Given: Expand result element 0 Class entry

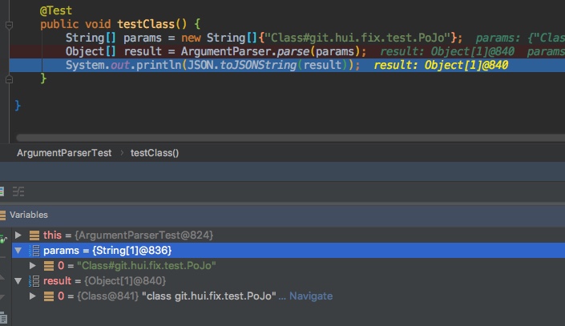Looking at the screenshot, I should pos(32,296).
